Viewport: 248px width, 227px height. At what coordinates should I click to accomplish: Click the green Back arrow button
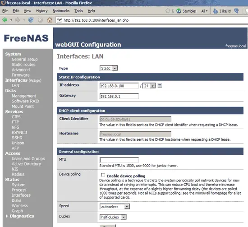click(x=5, y=20)
